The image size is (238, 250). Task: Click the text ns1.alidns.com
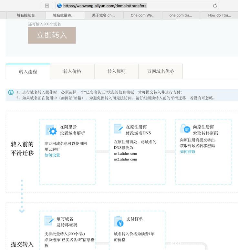(x=125, y=153)
